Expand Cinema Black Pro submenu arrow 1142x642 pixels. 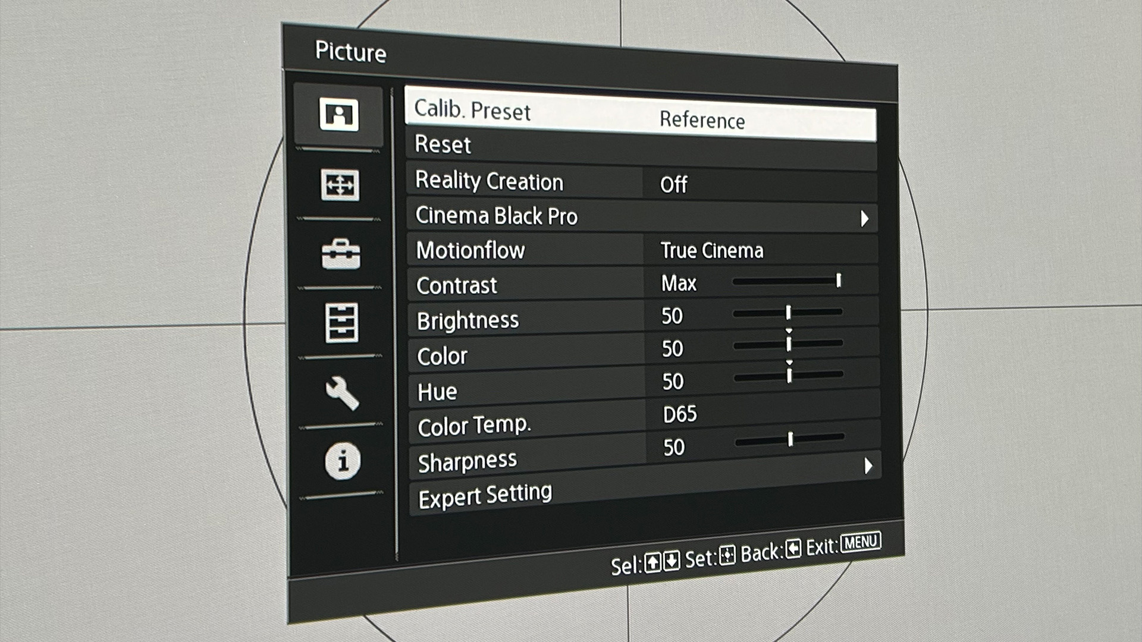pyautogui.click(x=864, y=219)
